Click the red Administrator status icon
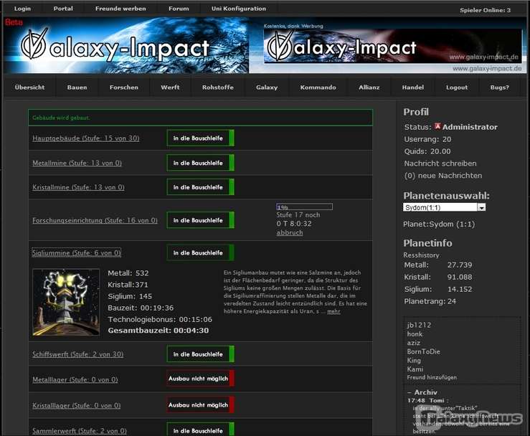This screenshot has height=436, width=530. [x=437, y=126]
